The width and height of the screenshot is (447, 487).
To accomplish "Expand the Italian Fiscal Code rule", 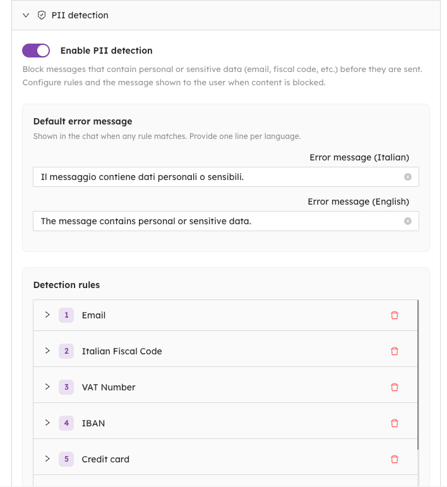I will coord(47,351).
